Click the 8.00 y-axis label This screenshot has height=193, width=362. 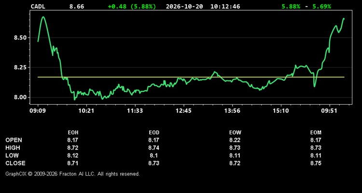(21, 97)
